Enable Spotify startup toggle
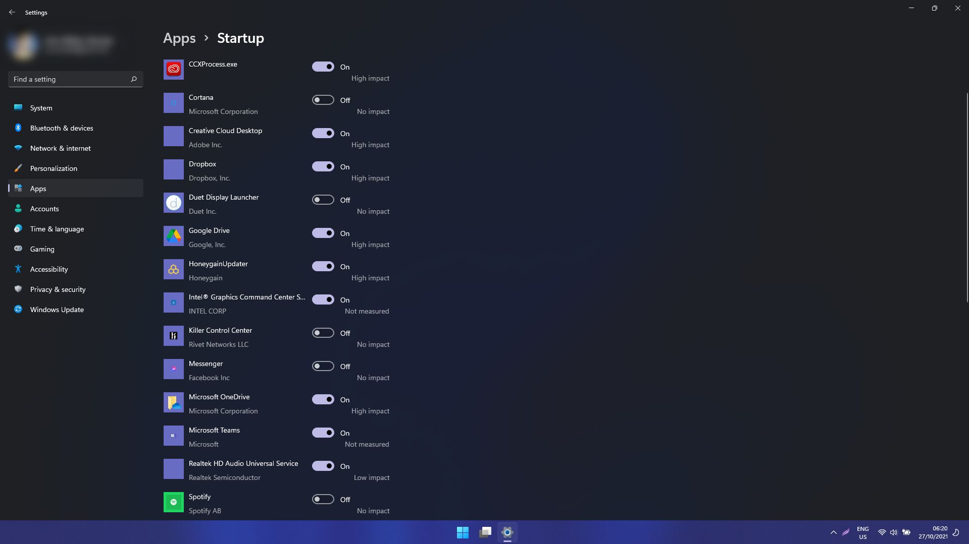Viewport: 969px width, 544px height. pos(323,499)
